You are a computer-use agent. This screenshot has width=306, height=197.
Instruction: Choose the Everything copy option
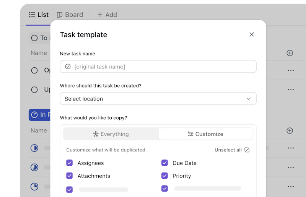[111, 134]
